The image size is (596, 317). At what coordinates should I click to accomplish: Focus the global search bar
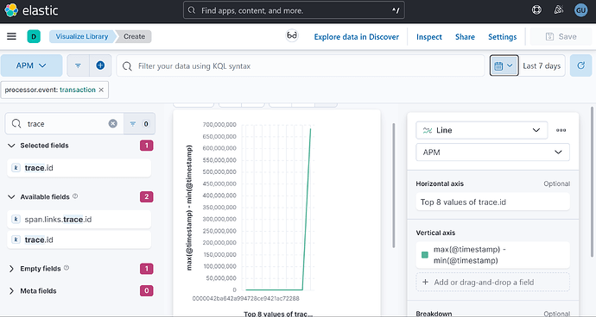pos(294,10)
